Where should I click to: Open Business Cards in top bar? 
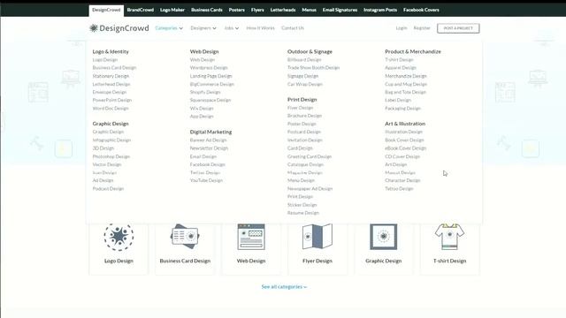(x=207, y=10)
